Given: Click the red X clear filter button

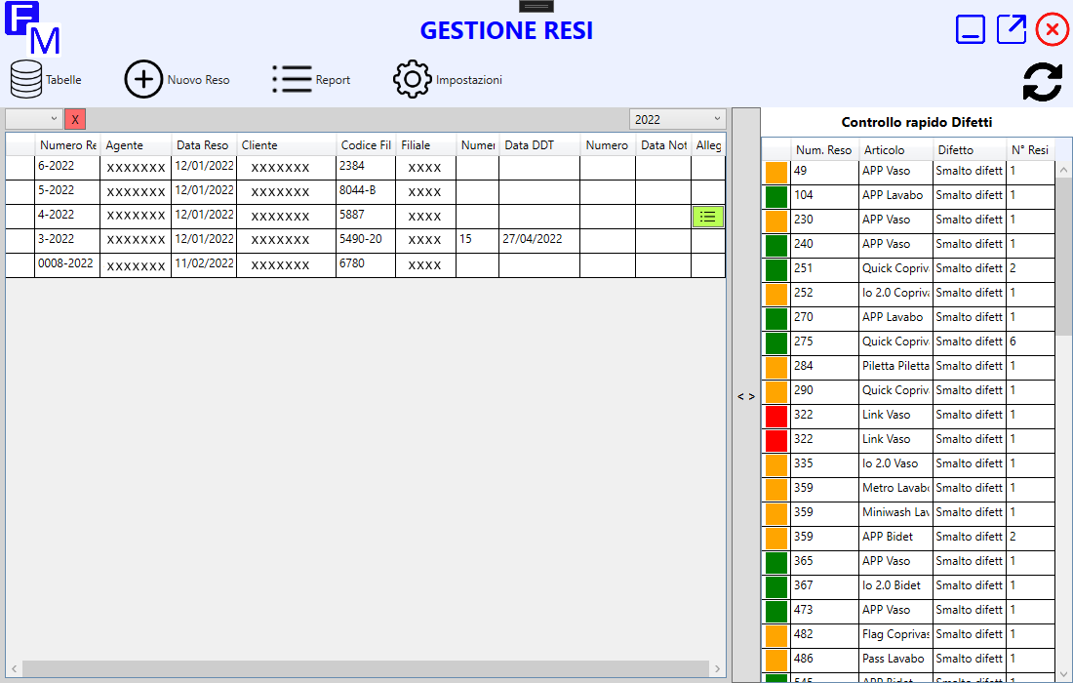Looking at the screenshot, I should (x=75, y=119).
